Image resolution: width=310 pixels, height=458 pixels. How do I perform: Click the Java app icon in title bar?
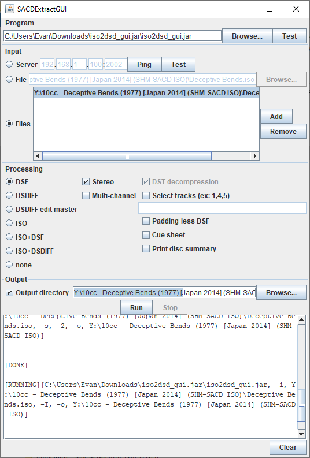[x=10, y=9]
